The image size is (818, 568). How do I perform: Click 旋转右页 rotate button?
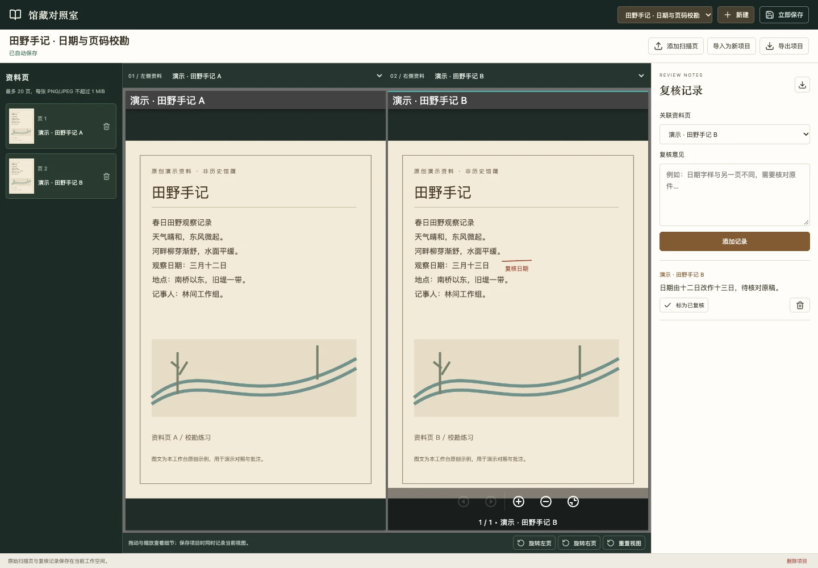pos(579,543)
